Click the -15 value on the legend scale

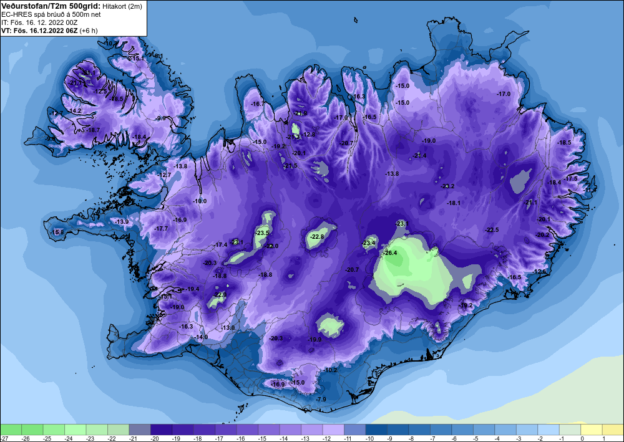click(262, 438)
